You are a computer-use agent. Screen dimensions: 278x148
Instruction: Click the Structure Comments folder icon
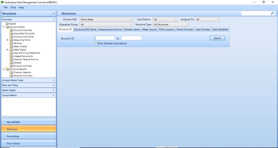(x=11, y=37)
